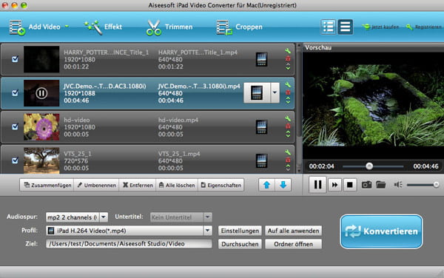
Task: Toggle the VTS_25_1 video checkbox
Action: (x=15, y=160)
